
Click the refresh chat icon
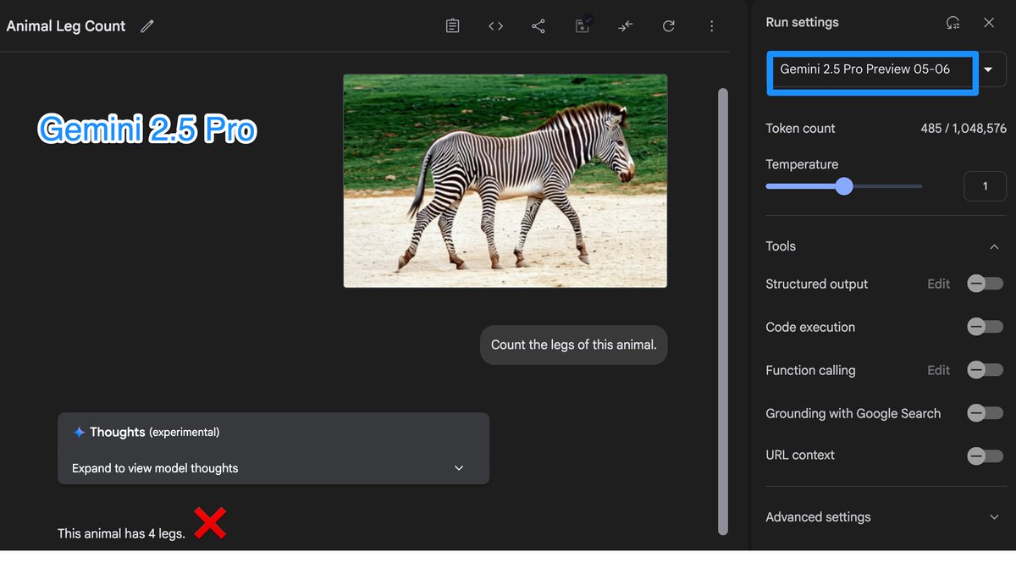tap(669, 26)
